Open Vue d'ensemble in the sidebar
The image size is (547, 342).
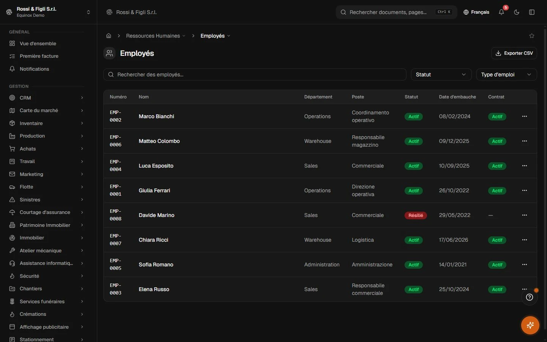pyautogui.click(x=46, y=43)
